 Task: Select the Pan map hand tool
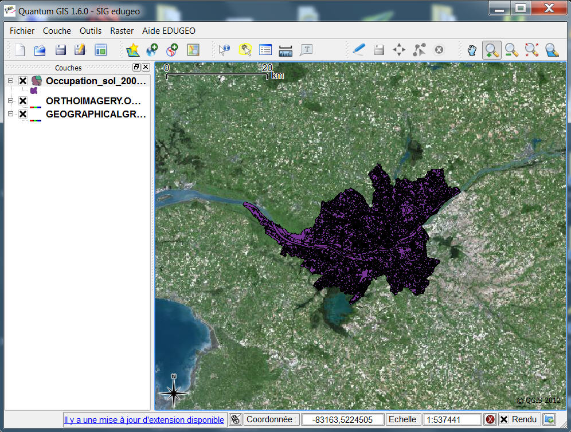tap(472, 50)
